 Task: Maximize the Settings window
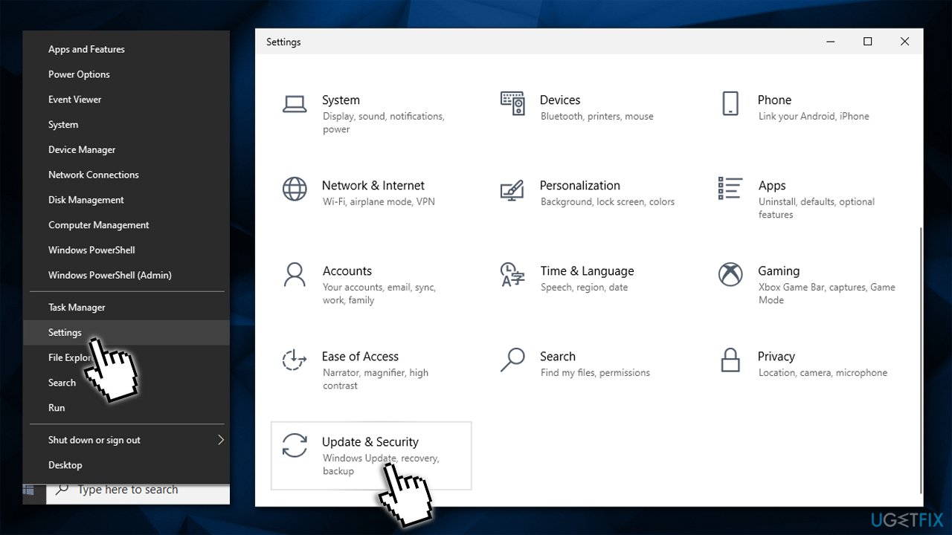coord(867,42)
